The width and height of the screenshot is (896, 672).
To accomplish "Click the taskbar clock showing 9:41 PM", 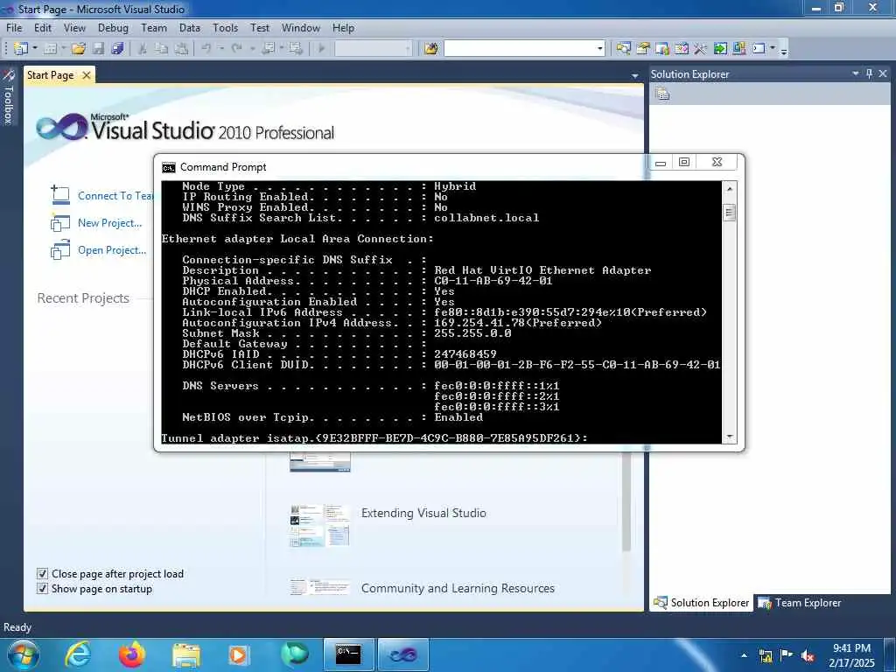I will (x=851, y=655).
